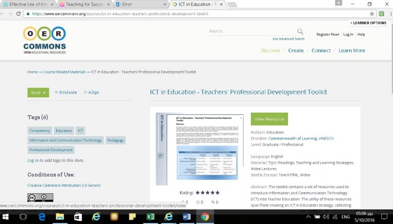
Task: Expand the Learner Options panel
Action: pyautogui.click(x=368, y=23)
